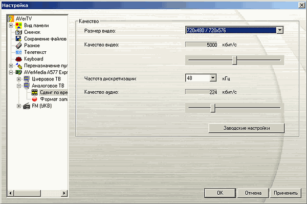Click the tree scrollbar left arrow
The width and height of the screenshot is (307, 204).
point(11,193)
